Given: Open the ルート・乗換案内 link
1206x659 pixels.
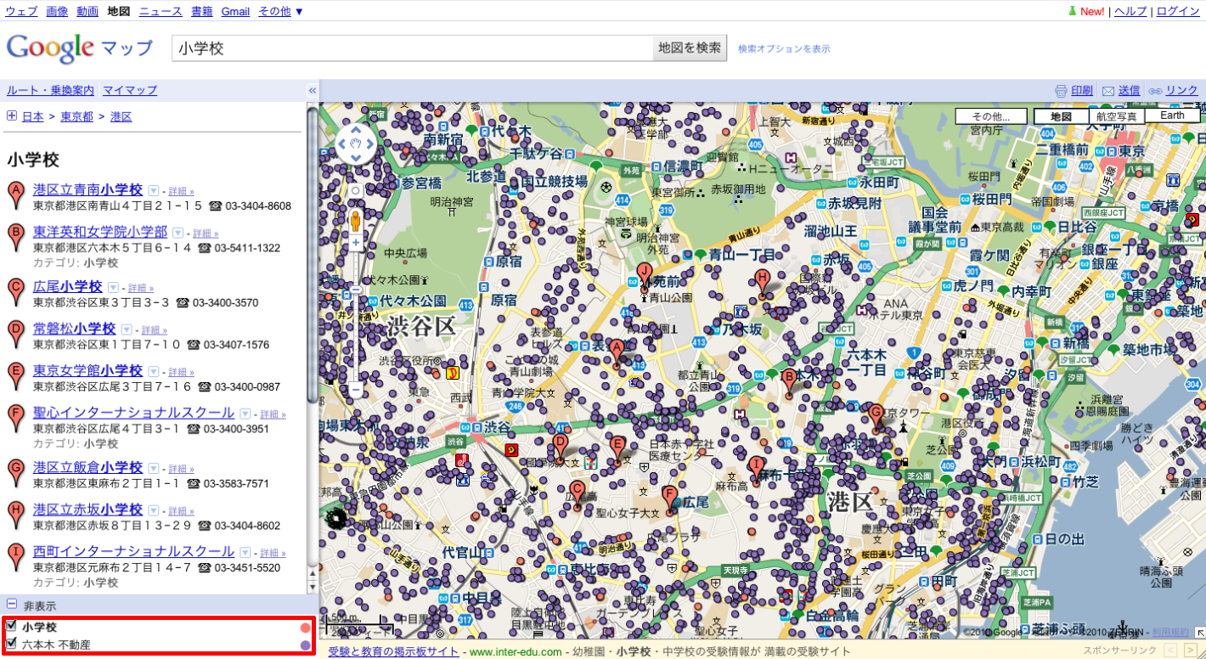Looking at the screenshot, I should pos(50,90).
